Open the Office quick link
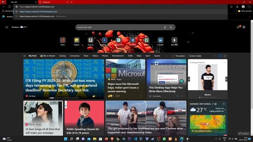253x142 pixels. click(62, 41)
